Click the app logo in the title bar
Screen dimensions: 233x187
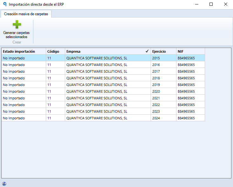click(5, 4)
